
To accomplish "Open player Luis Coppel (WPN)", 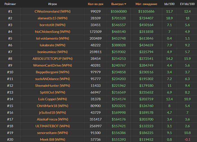I will click(x=53, y=99).
